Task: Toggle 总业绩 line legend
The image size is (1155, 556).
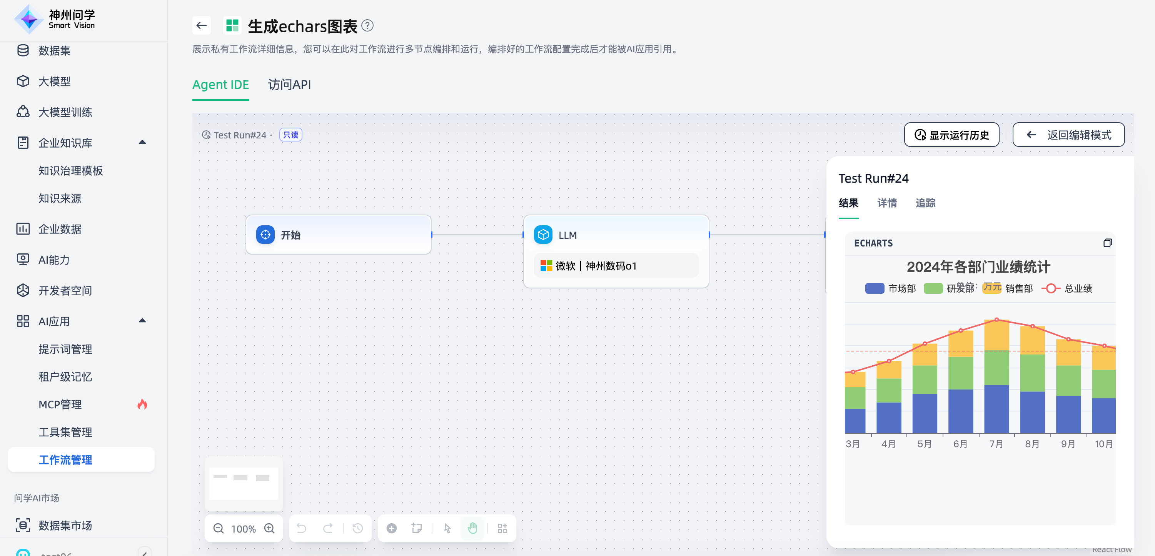Action: pyautogui.click(x=1067, y=288)
